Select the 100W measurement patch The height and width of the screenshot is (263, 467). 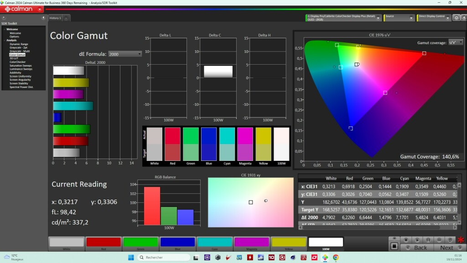click(x=326, y=244)
